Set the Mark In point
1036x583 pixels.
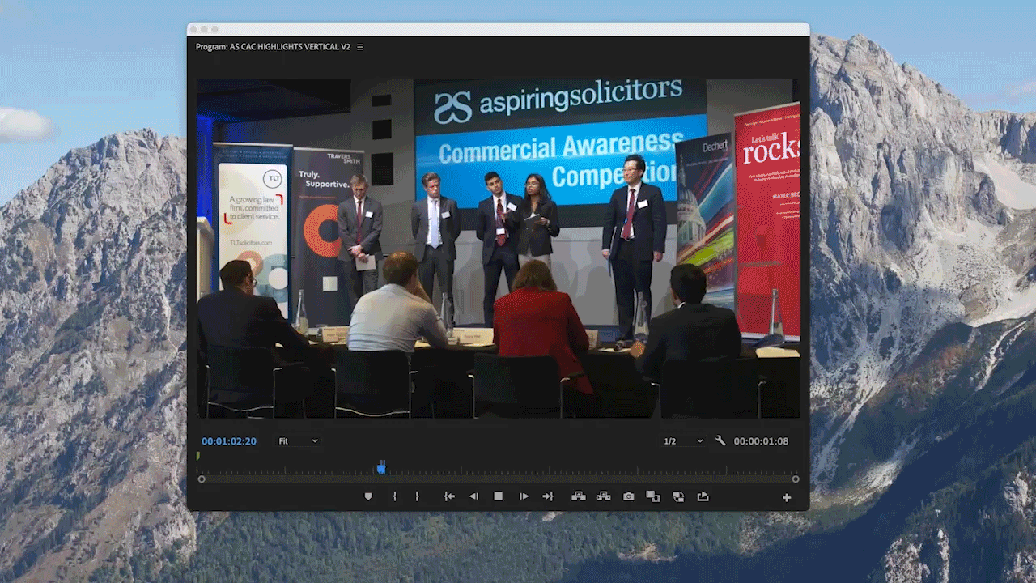pos(394,496)
